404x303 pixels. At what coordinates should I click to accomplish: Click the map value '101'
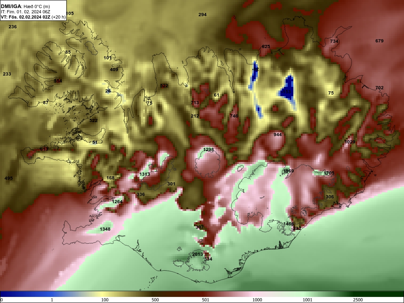pos(107,58)
